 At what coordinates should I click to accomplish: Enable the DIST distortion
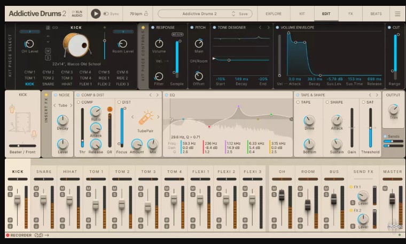[119, 102]
